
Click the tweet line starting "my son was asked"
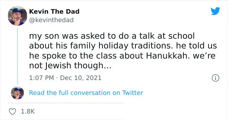[112, 36]
